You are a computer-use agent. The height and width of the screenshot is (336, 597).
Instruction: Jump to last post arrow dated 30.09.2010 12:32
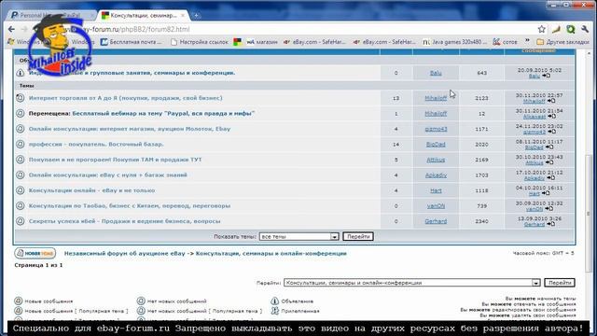pyautogui.click(x=548, y=209)
